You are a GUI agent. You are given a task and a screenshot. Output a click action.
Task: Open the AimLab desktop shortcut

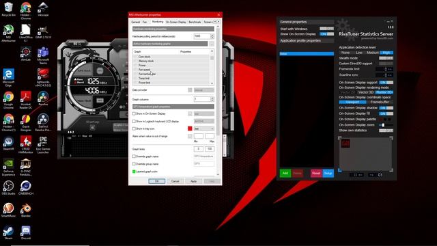26,54
